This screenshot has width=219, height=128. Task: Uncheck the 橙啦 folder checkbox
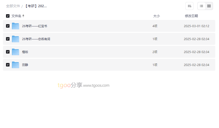click(8, 52)
